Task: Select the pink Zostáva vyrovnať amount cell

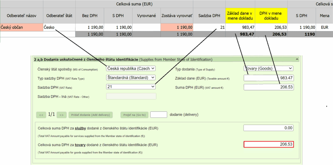Action: tap(177, 28)
